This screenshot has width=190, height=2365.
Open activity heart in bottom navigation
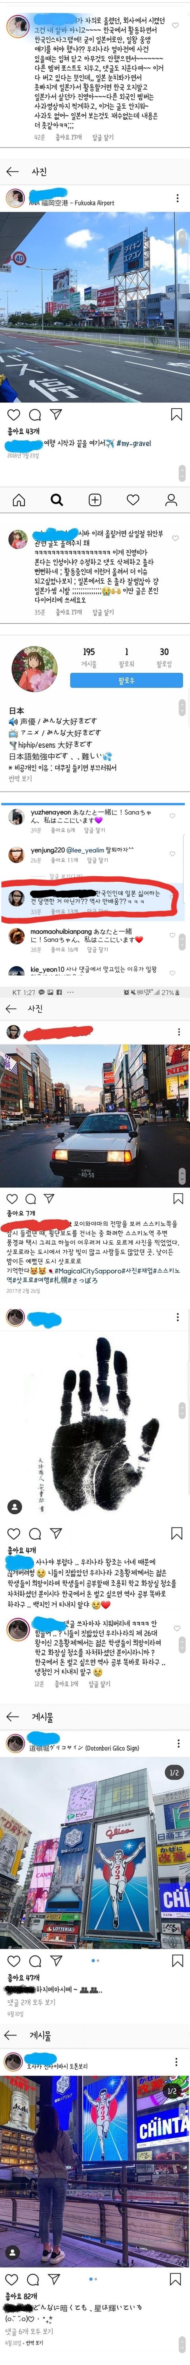point(133,499)
